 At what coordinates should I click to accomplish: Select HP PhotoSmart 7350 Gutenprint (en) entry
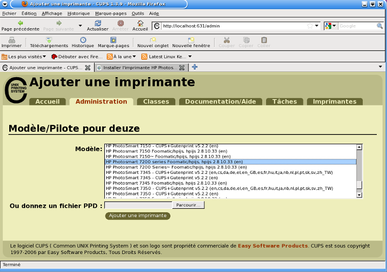231,194
